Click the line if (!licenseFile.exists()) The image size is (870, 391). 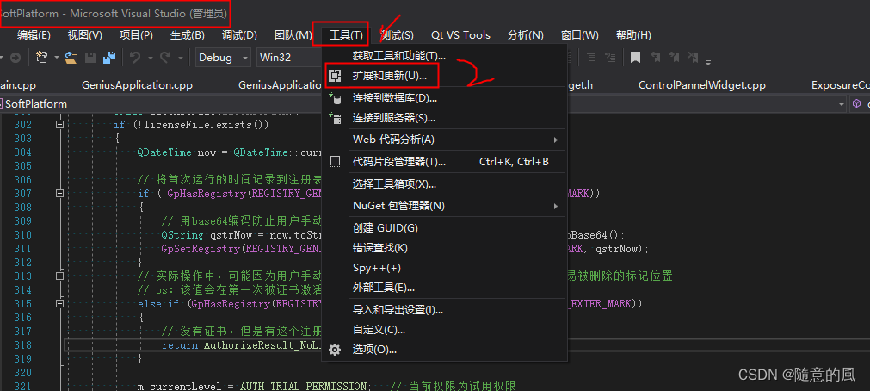pos(191,124)
